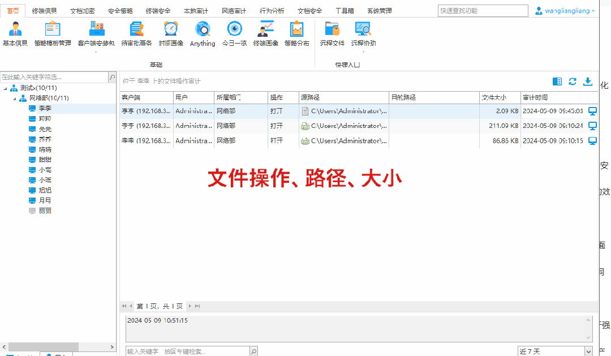This screenshot has height=356, width=611.
Task: Open the 近 7 天 time range dropdown
Action: (588, 351)
